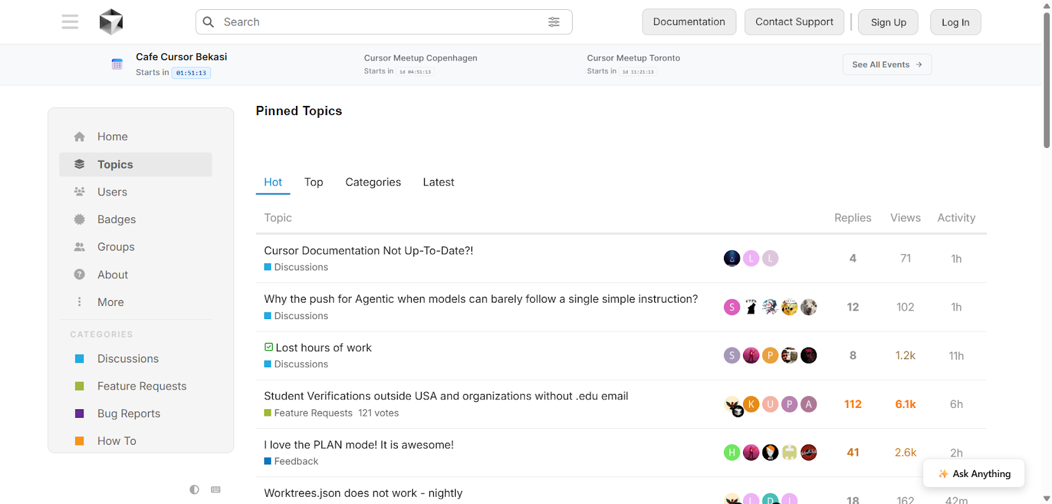Open the Why the push for Agentic topic

481,299
